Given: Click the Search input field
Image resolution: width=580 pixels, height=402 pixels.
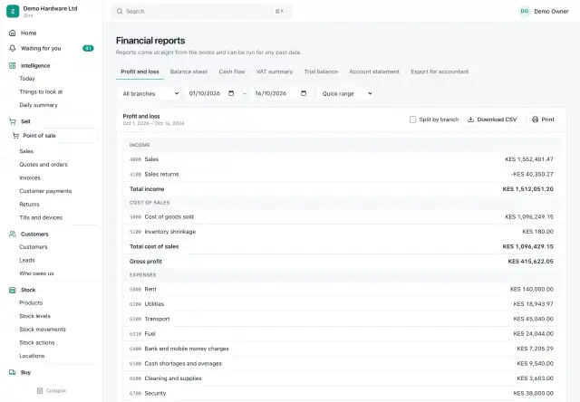Looking at the screenshot, I should (201, 12).
